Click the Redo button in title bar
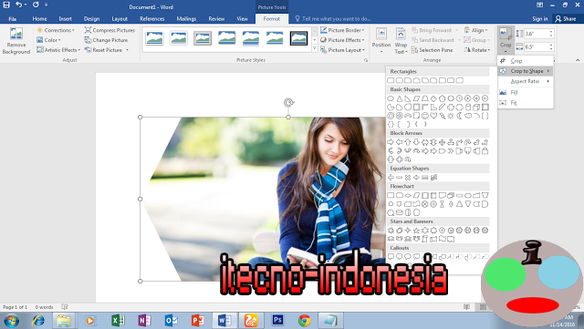 36,5
